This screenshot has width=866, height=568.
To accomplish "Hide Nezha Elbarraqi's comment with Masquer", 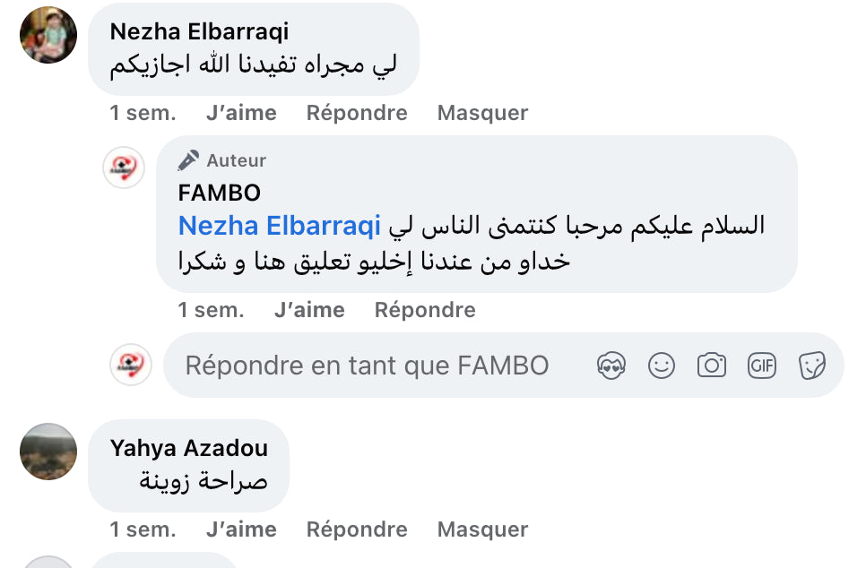I will click(x=482, y=113).
